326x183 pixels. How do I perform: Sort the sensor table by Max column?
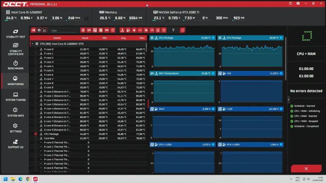[x=142, y=38]
